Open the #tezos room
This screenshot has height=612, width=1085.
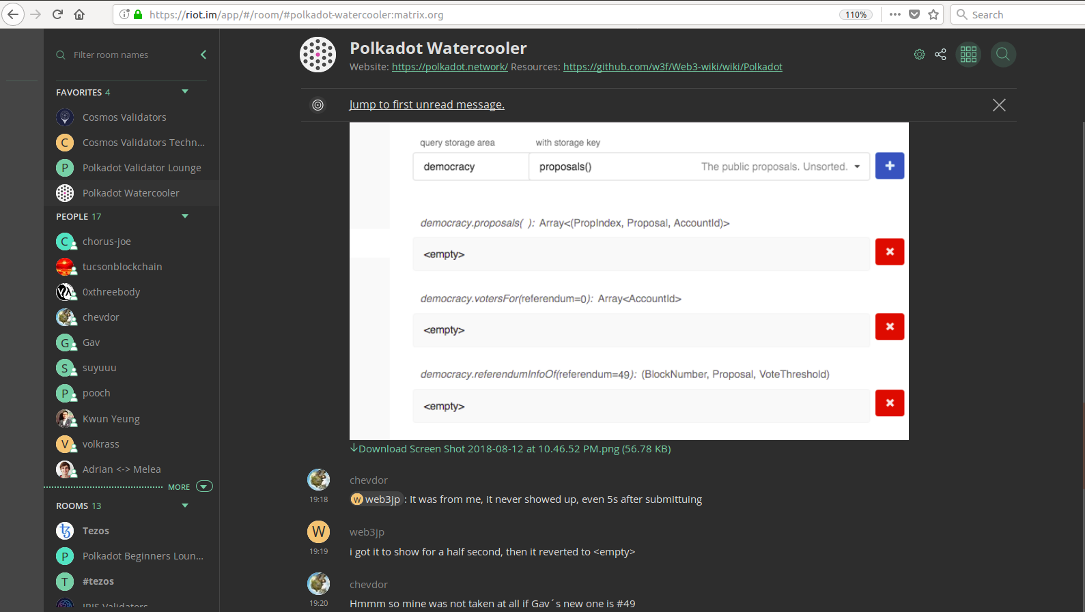(x=131, y=581)
